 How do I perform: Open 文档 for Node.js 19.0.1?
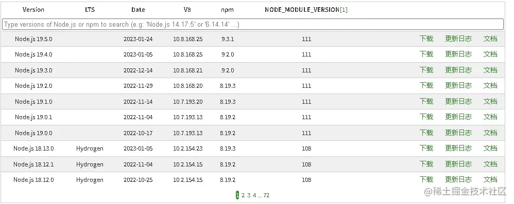click(x=490, y=117)
